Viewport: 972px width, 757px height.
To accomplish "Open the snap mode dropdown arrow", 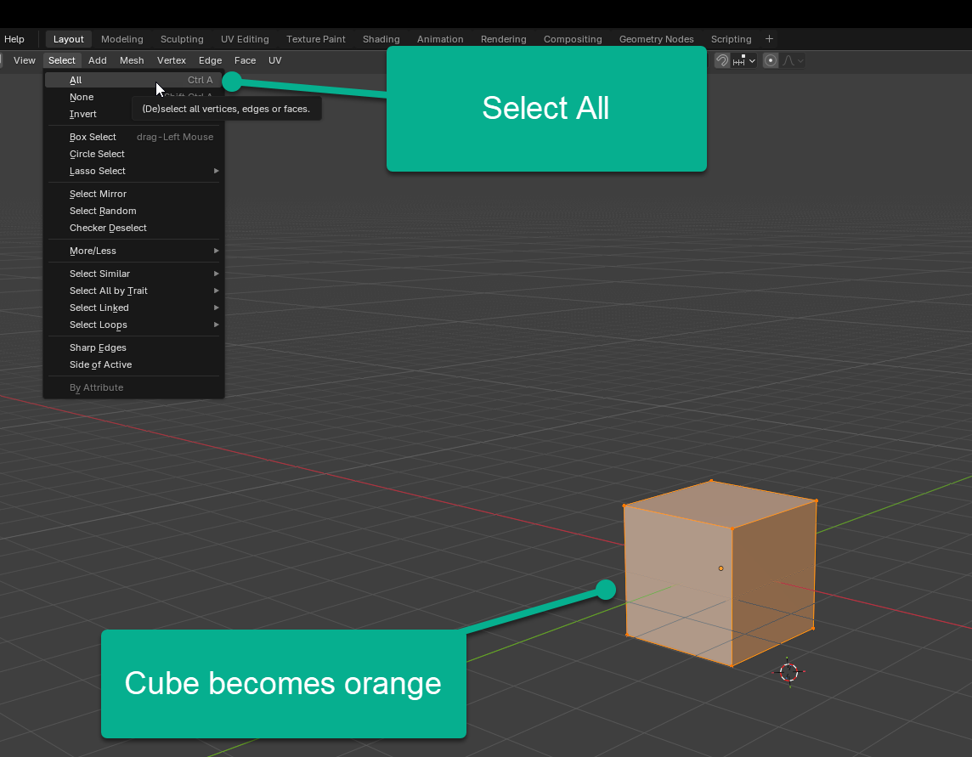I will (751, 60).
